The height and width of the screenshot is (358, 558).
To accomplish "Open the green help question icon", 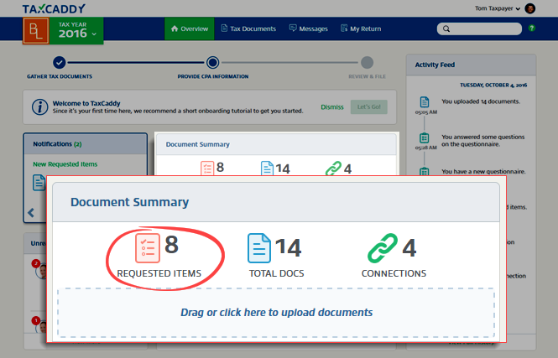I will [532, 28].
